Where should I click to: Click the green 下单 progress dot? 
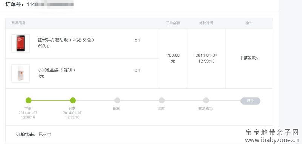(29, 100)
